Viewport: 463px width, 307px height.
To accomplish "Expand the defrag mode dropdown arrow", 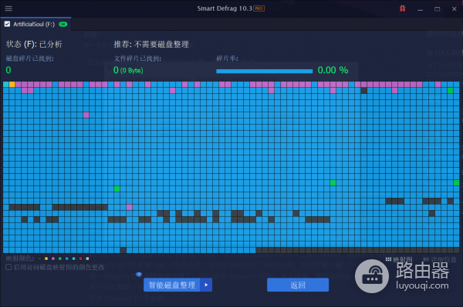I will pyautogui.click(x=206, y=285).
